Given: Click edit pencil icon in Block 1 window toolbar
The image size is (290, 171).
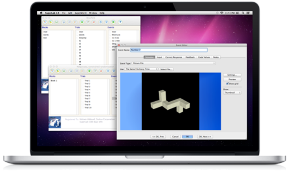Looking at the screenshot, I should [x=95, y=71].
